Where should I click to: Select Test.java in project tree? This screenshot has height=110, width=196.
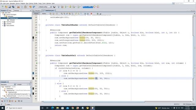[x=12, y=20]
